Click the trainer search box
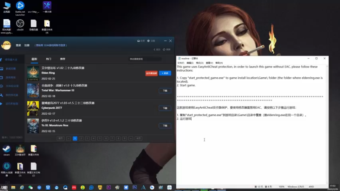Image resolution: width=340 pixels, height=191 pixels. pos(145,59)
